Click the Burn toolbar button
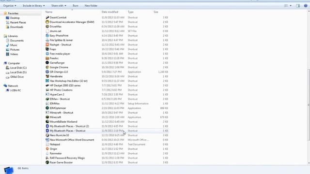 [x=76, y=6]
